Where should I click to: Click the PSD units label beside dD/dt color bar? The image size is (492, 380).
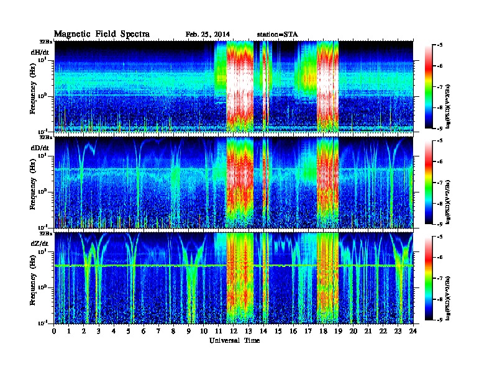click(x=449, y=202)
